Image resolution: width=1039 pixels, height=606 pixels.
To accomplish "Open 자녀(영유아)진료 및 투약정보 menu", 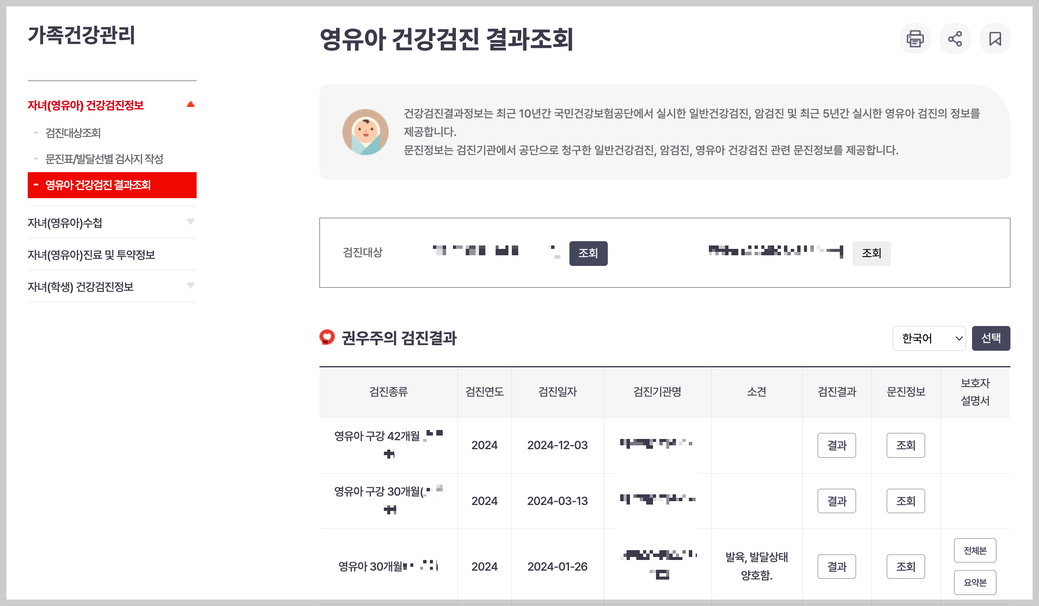I will (91, 254).
